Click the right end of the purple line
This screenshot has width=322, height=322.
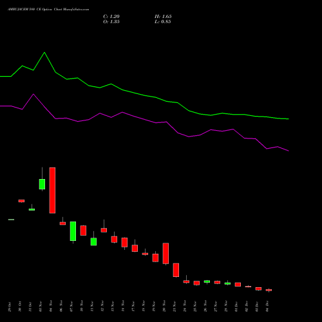[289, 151]
